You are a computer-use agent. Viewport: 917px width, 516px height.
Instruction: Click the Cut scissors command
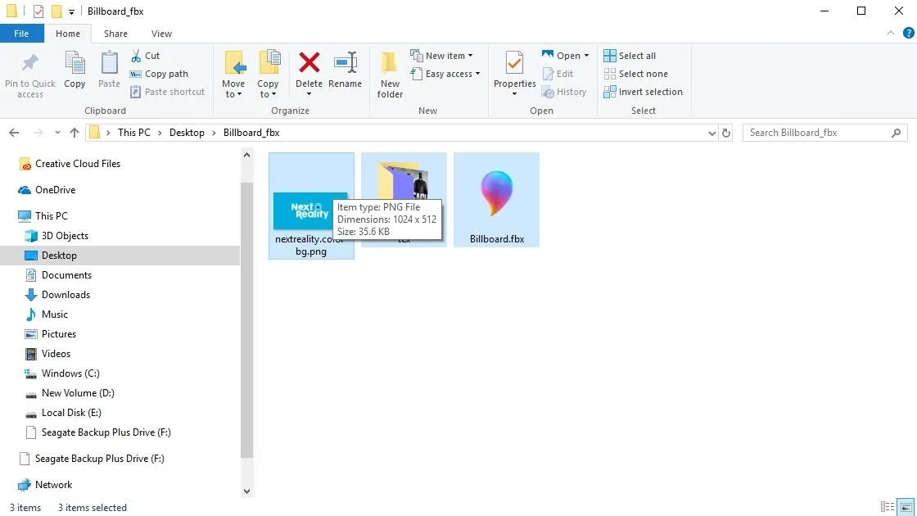(x=145, y=56)
